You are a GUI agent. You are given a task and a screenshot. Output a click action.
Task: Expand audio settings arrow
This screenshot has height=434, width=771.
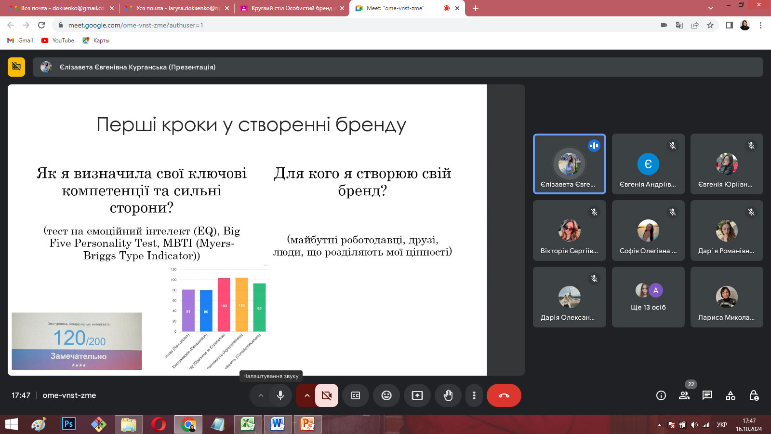261,395
